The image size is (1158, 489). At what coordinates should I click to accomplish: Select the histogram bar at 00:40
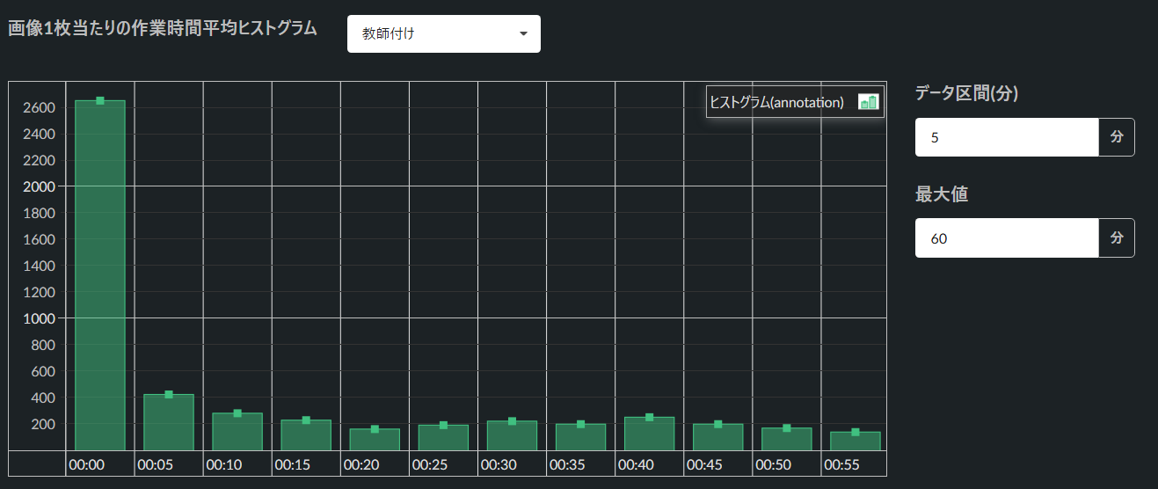click(649, 434)
